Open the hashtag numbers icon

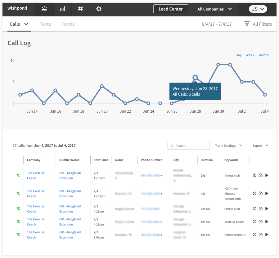click(x=81, y=9)
